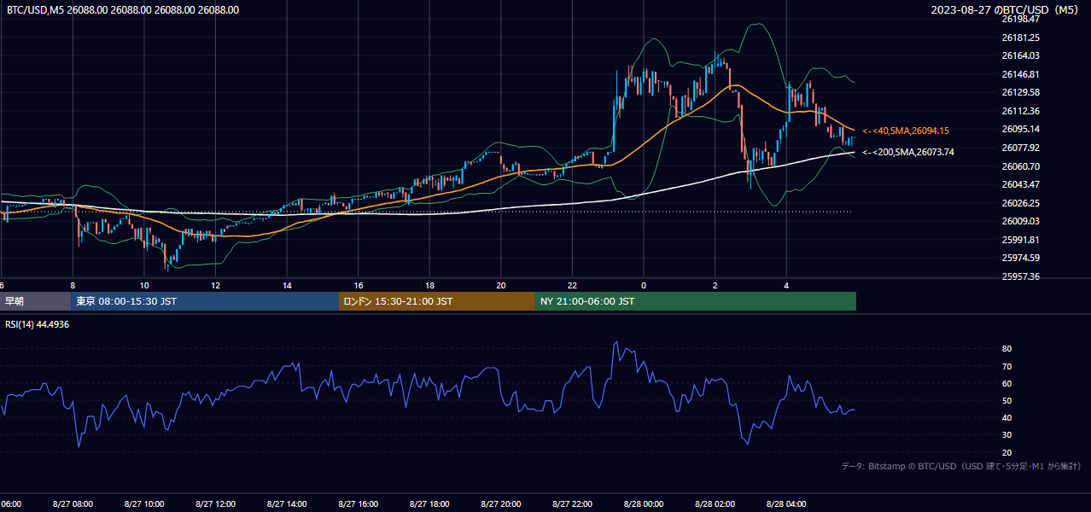Screen dimensions: 1091x512
Task: Click the 8/27 10:00 time label
Action: [x=144, y=504]
